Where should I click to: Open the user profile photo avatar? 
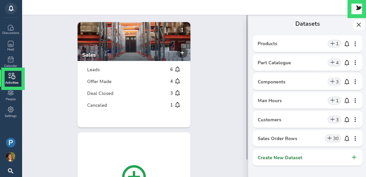pyautogui.click(x=11, y=157)
